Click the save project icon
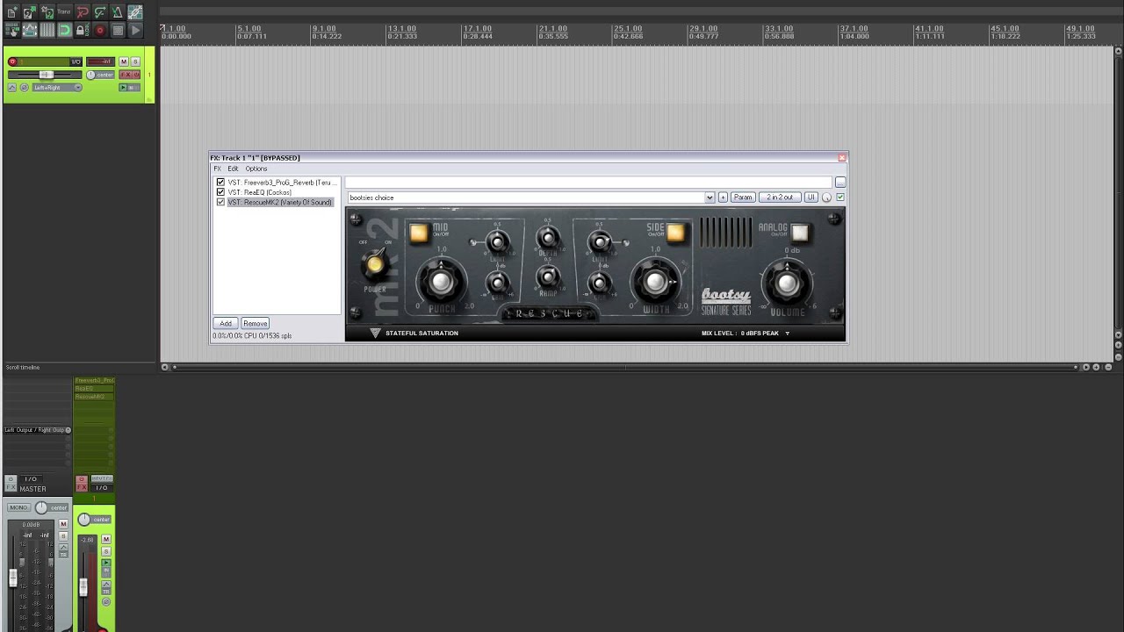This screenshot has width=1124, height=632. 47,12
